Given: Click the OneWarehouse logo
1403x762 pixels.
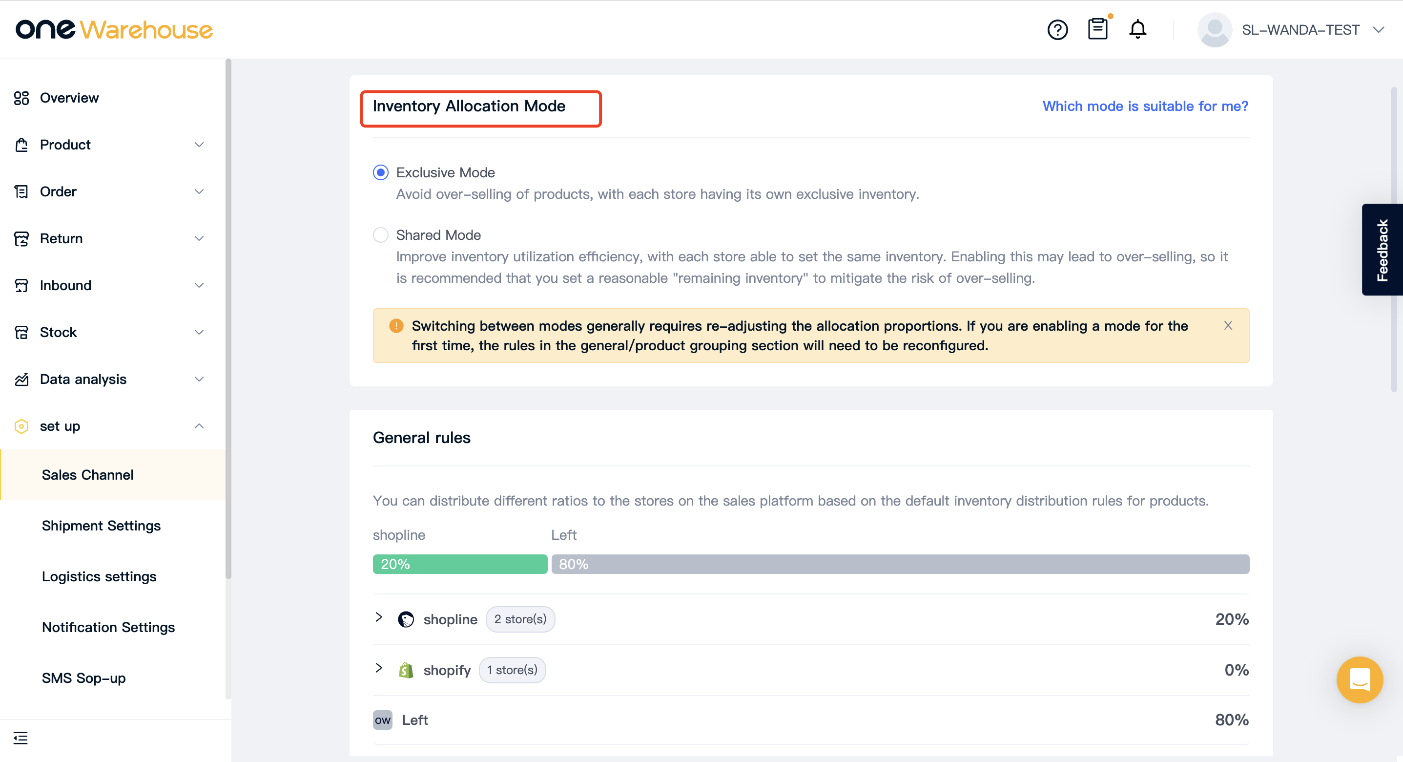Looking at the screenshot, I should click(x=114, y=29).
